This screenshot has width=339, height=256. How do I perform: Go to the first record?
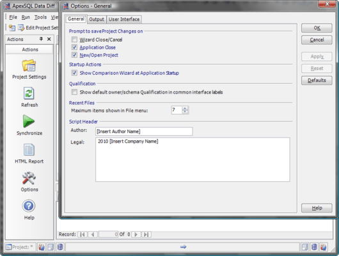(x=83, y=234)
